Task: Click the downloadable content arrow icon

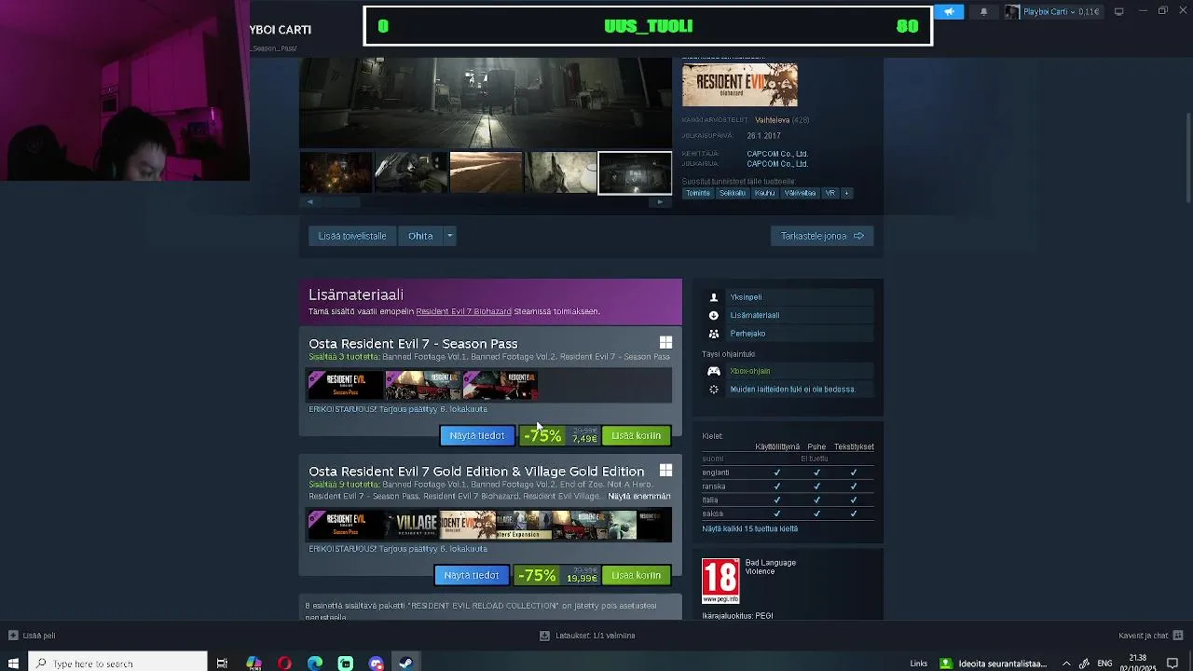Action: point(714,315)
